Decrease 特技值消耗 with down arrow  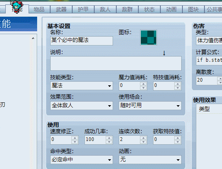(178, 88)
